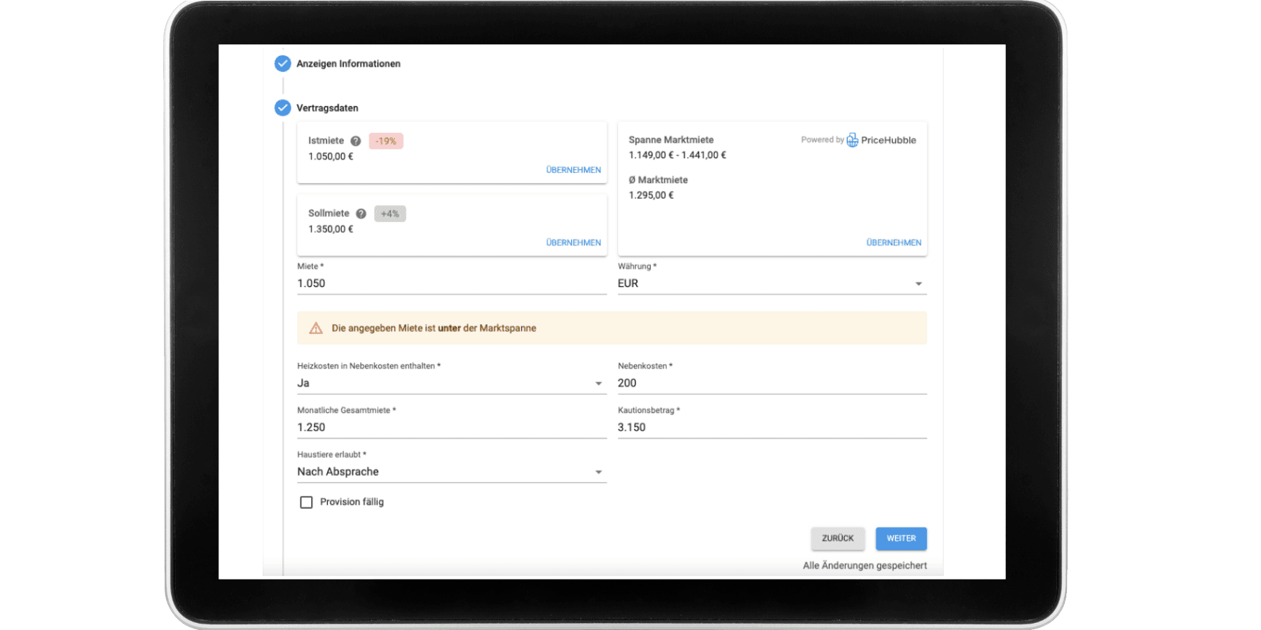Open the Heizkosten in Nebenkosten enthalten dropdown
1261x630 pixels.
[452, 383]
